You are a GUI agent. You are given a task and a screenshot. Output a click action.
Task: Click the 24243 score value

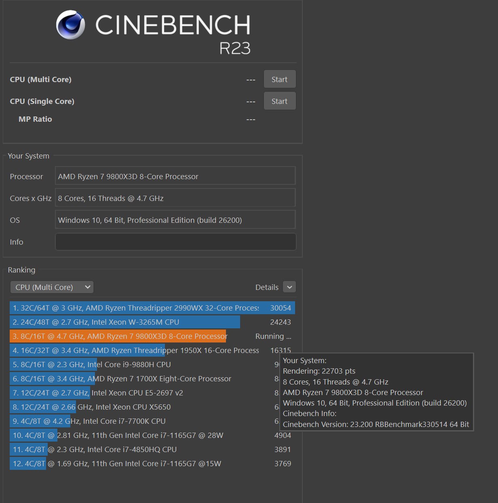tap(281, 322)
